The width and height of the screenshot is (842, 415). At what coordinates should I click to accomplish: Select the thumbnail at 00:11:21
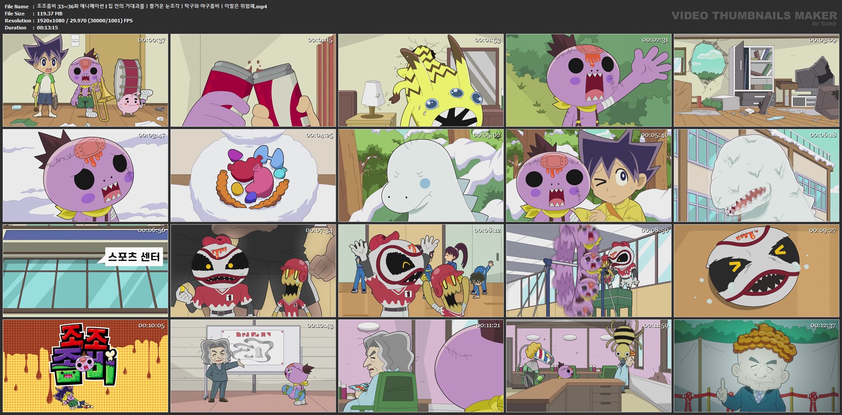pos(421,366)
